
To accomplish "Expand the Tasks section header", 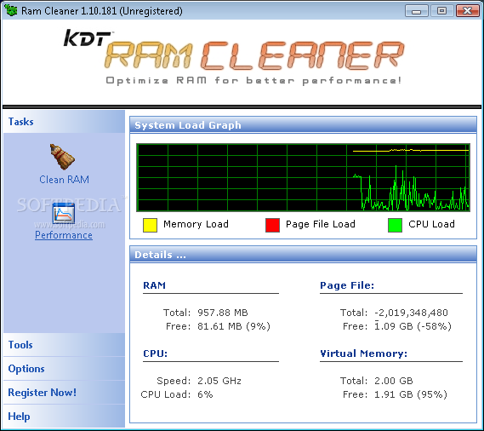I will (x=64, y=122).
